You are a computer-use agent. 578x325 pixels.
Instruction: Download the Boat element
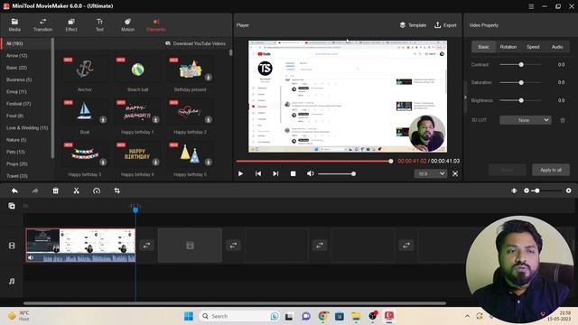(103, 120)
